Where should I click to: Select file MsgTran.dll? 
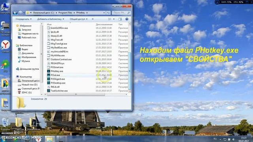[57, 39]
